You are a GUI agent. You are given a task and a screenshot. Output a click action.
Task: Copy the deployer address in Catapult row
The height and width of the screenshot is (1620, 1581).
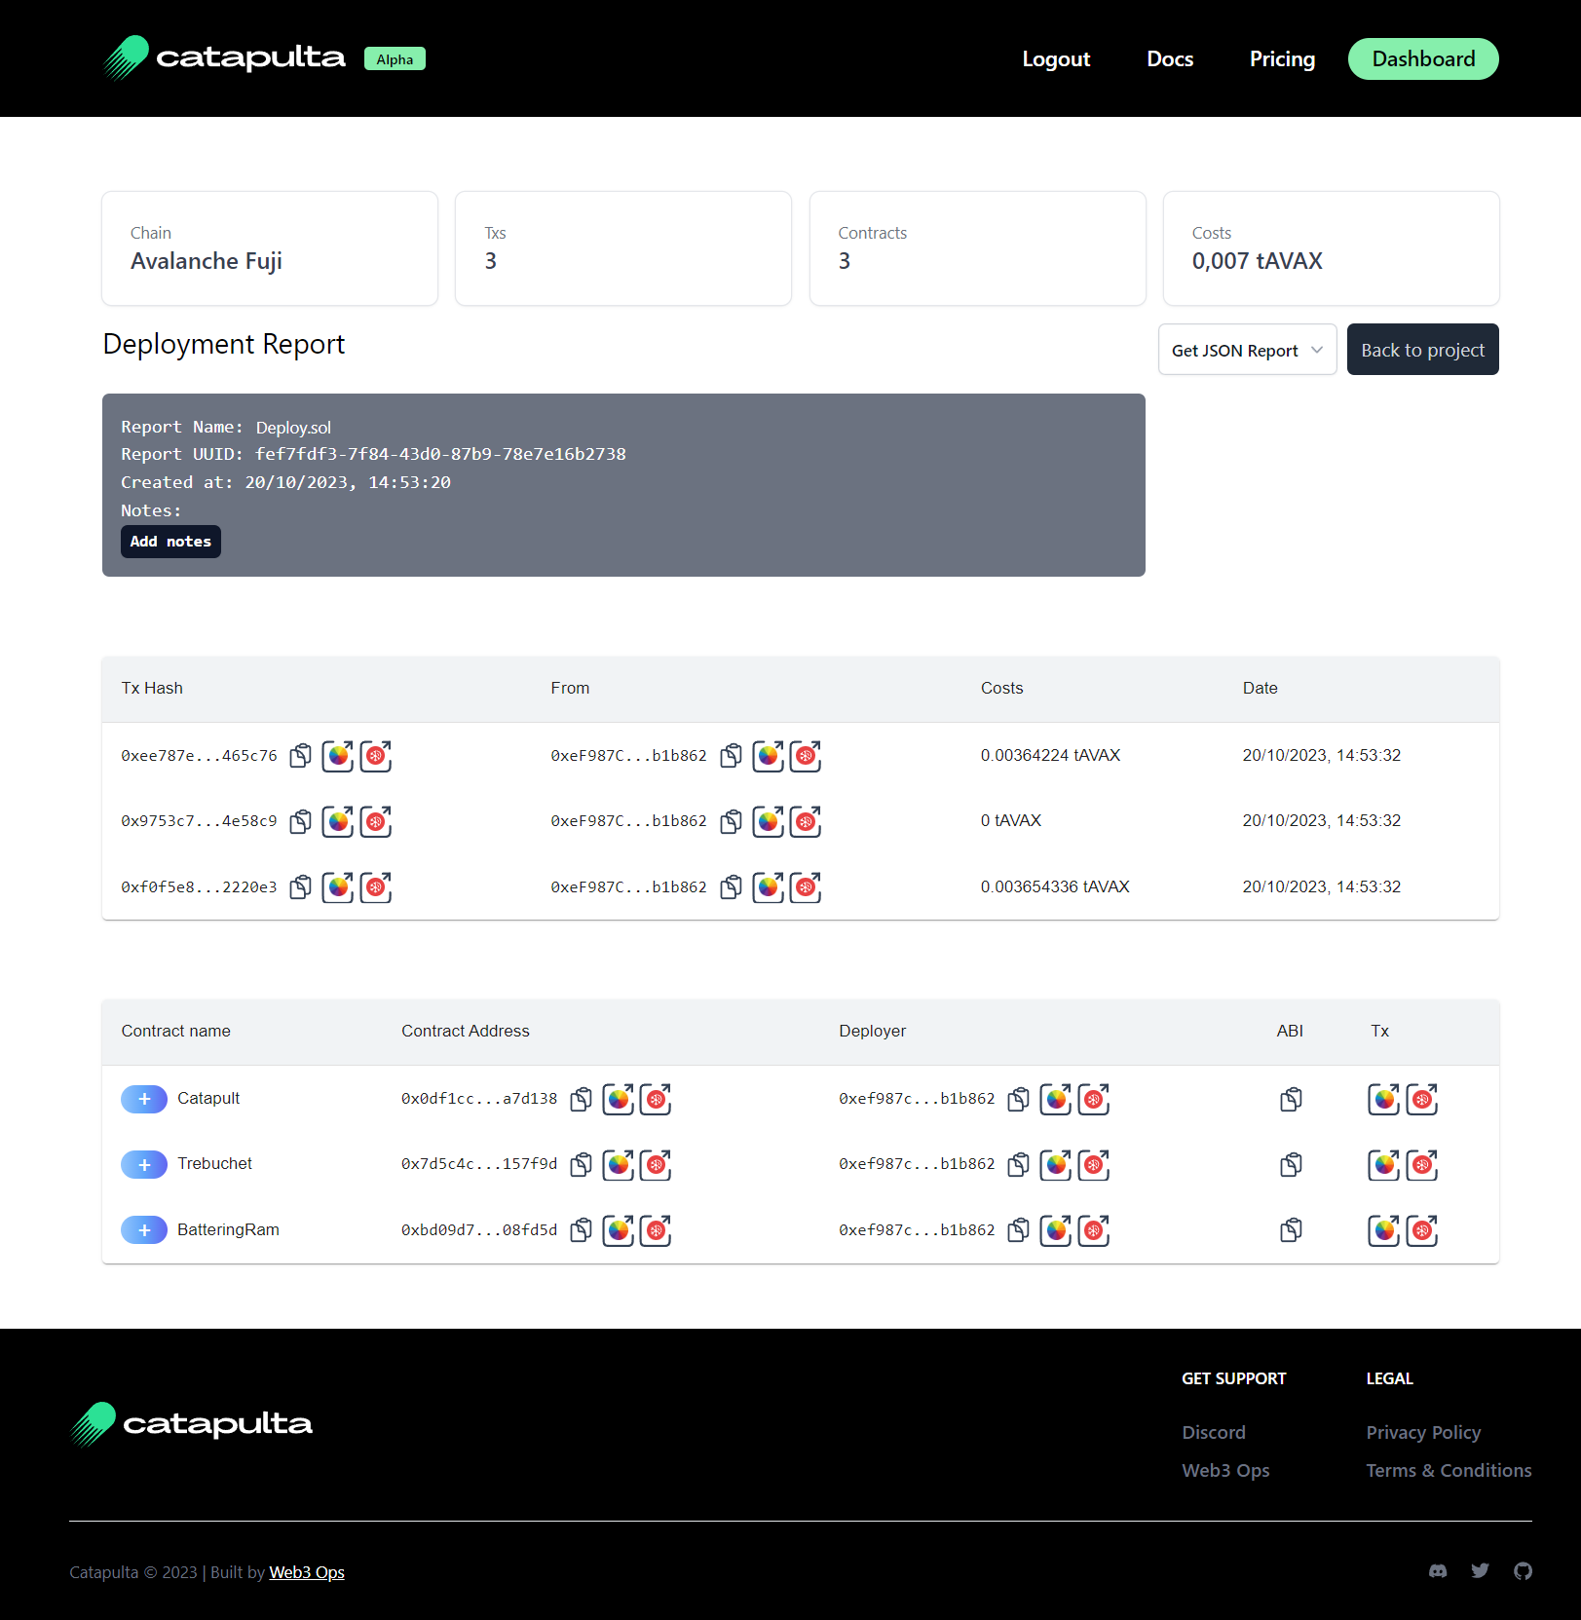point(1018,1100)
